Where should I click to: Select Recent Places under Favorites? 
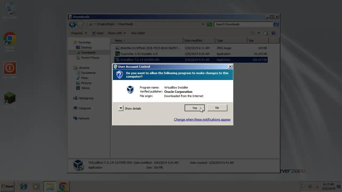(90, 58)
